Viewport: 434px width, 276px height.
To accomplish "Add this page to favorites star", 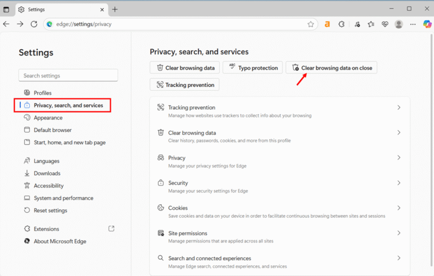I will pos(311,24).
